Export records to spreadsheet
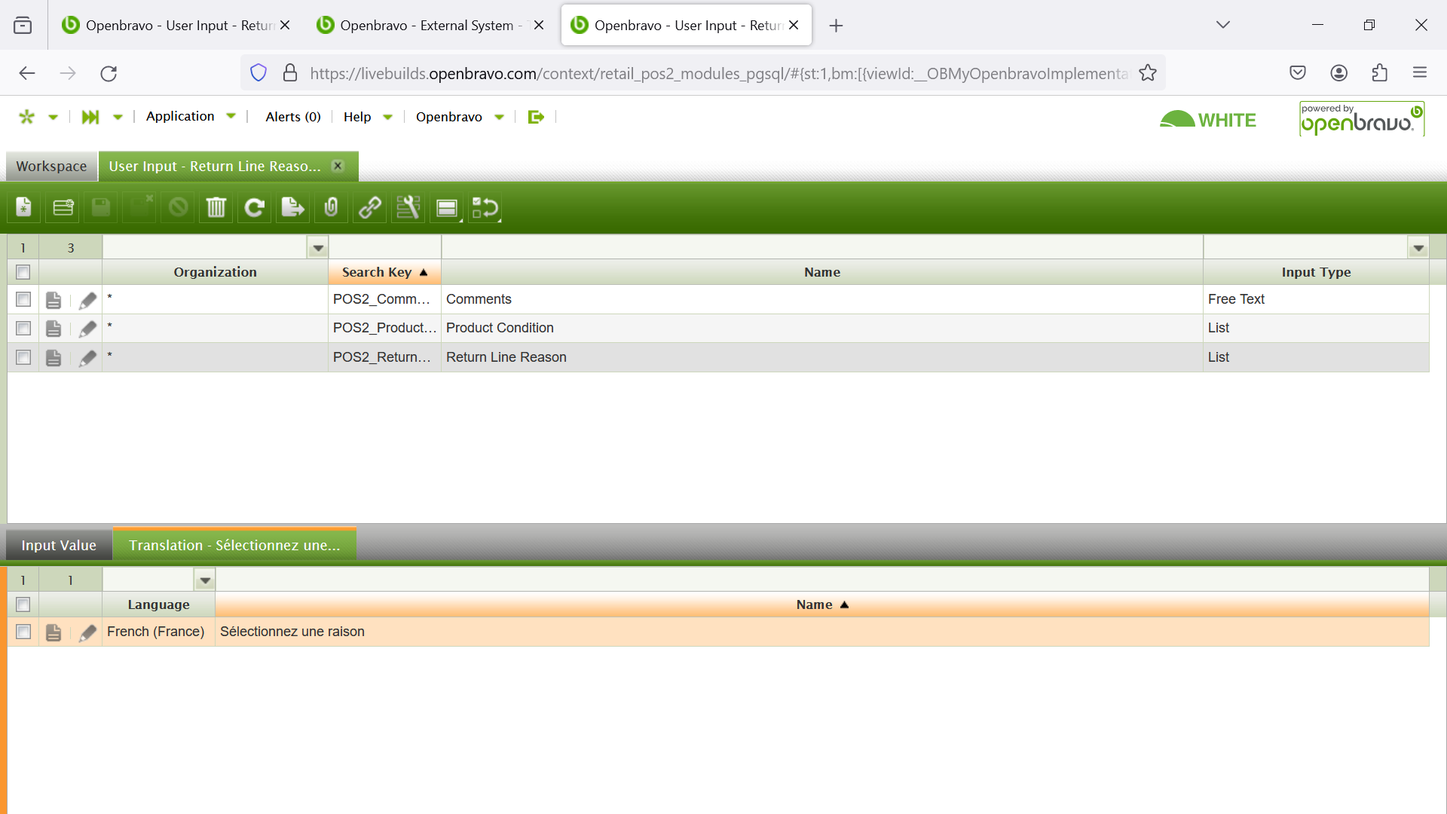 (292, 207)
